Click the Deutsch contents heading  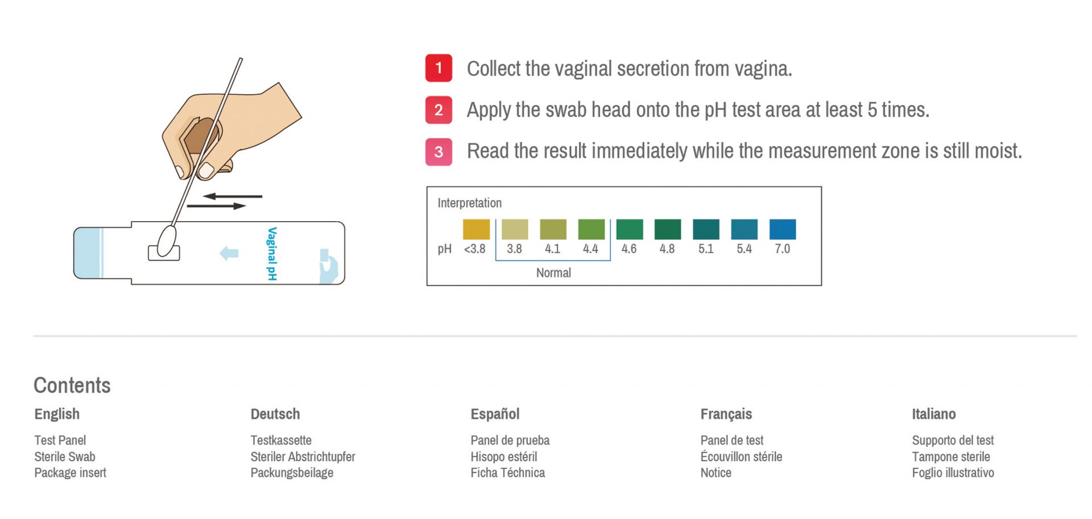click(x=275, y=414)
